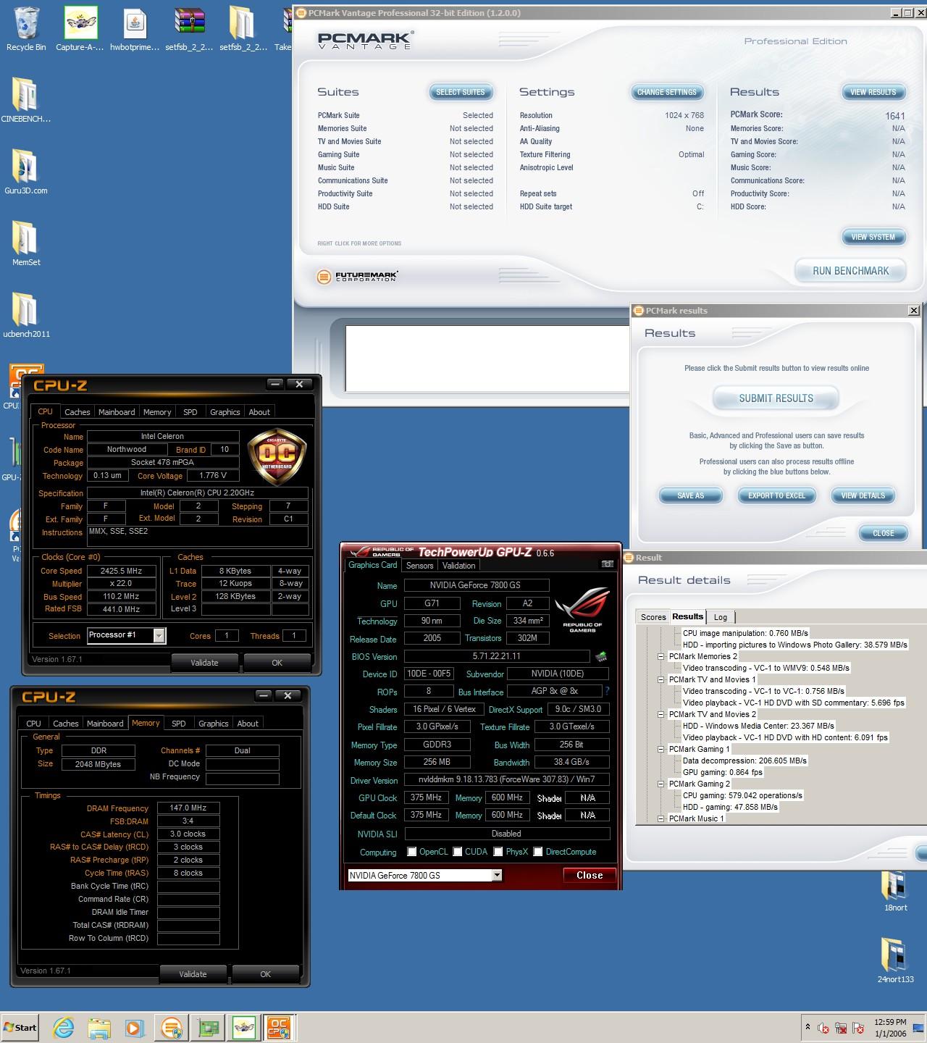Open Caches tab in upper CPU-Z window

tap(77, 412)
